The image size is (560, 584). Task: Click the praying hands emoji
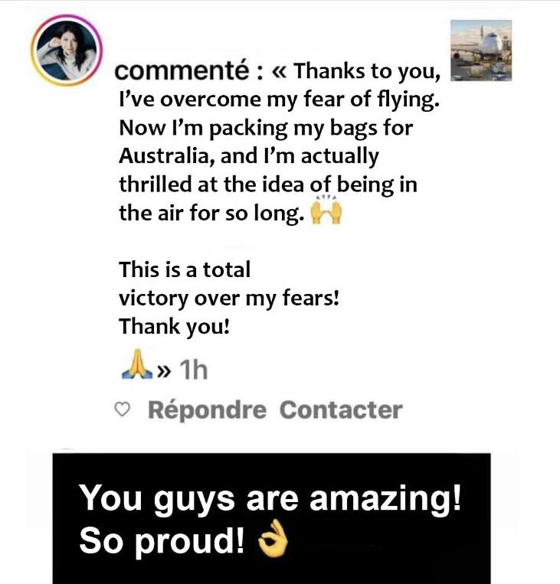click(135, 370)
